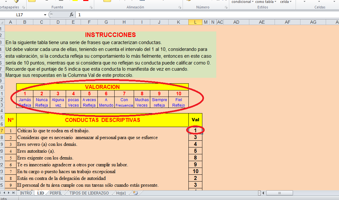Open the Alineación dialog launcher
Viewport: 339px width, 200px height.
click(x=180, y=7)
